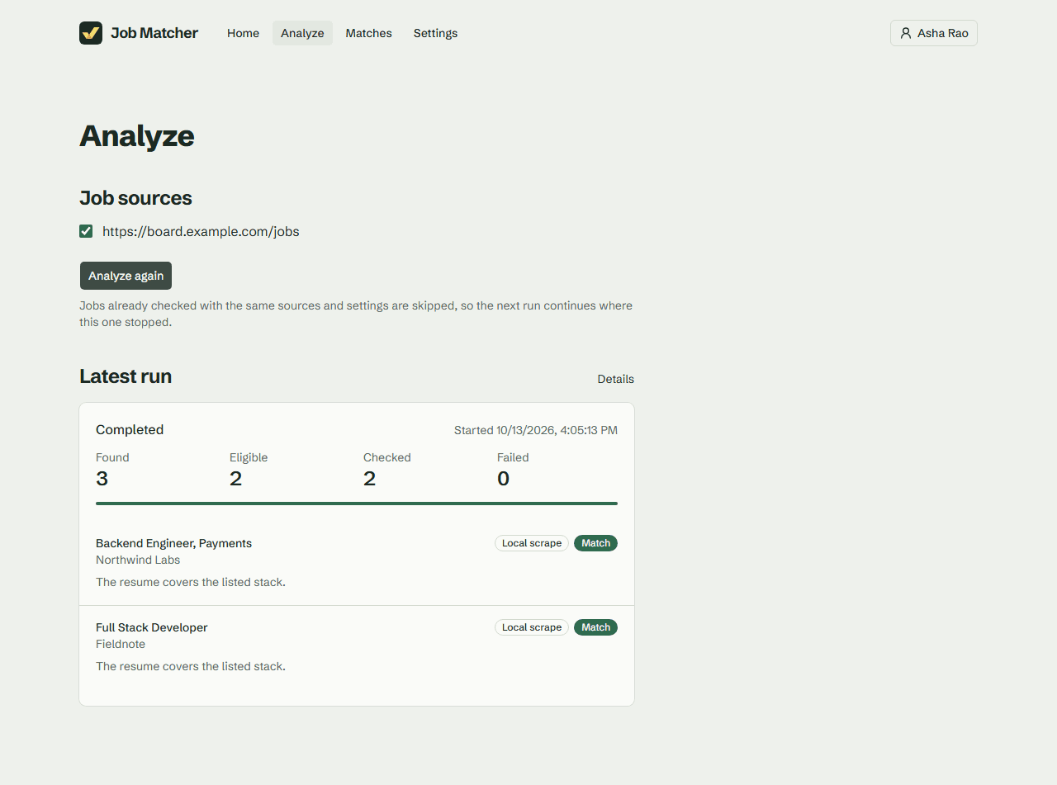The image size is (1057, 785).
Task: Click the Job sources heading
Action: (135, 198)
